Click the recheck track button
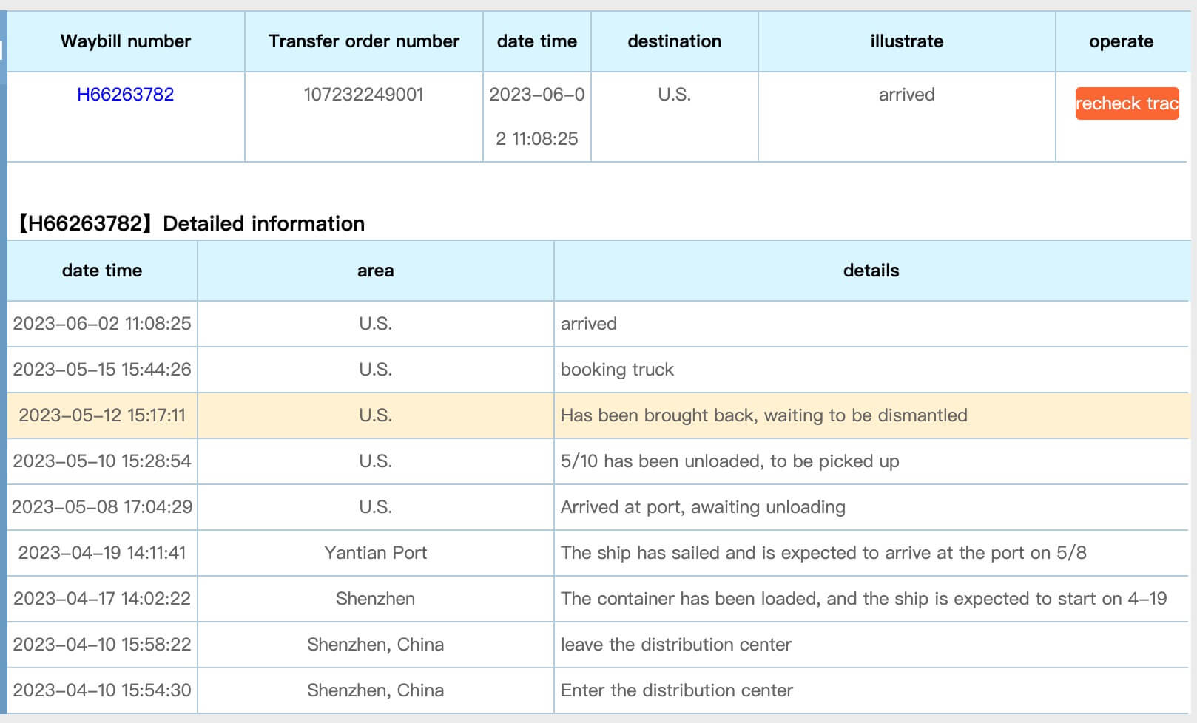 tap(1127, 103)
